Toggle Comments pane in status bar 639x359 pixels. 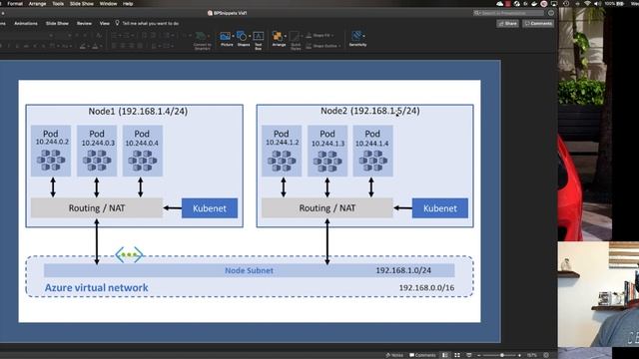[422, 355]
